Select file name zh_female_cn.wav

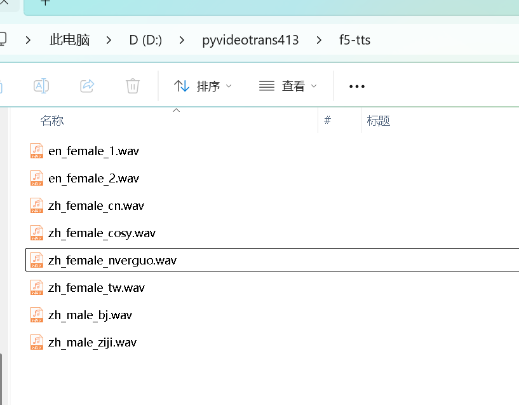pyautogui.click(x=97, y=206)
